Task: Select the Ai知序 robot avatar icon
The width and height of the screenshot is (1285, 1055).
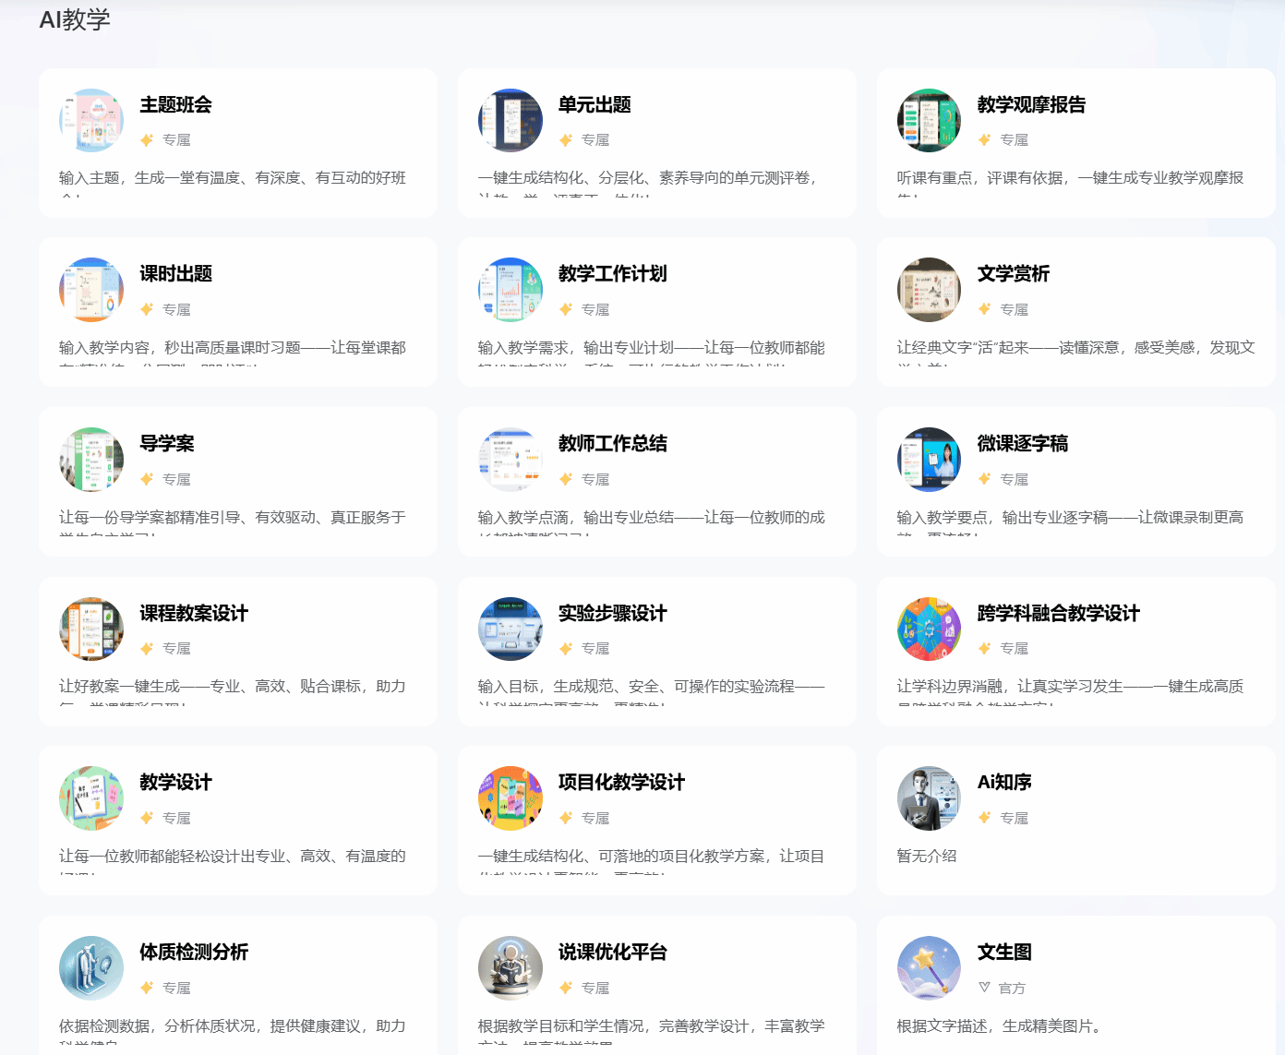Action: pyautogui.click(x=929, y=798)
